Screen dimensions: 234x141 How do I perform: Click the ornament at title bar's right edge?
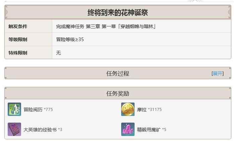[229, 12]
